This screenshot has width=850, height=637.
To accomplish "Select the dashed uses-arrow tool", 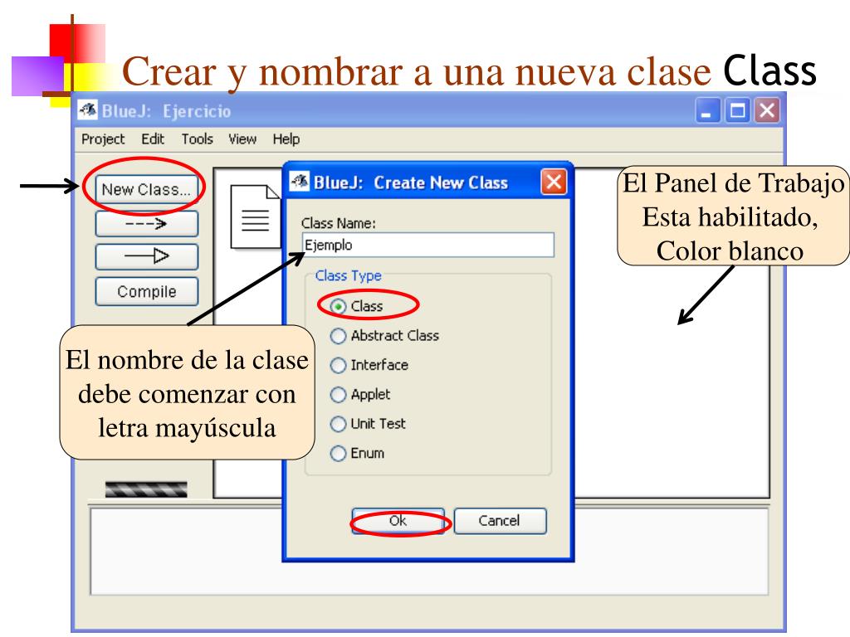I will [x=146, y=223].
